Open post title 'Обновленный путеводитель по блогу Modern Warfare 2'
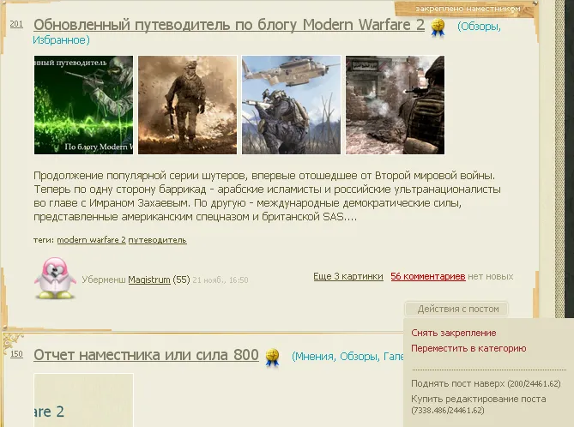The image size is (574, 427). tap(229, 25)
